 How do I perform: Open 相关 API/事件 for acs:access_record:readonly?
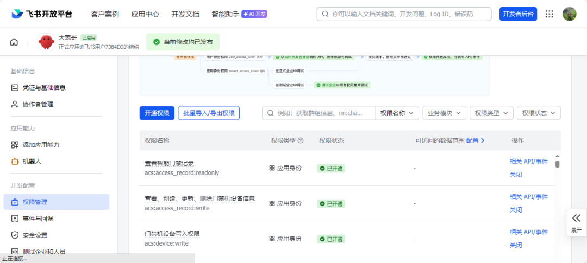pyautogui.click(x=529, y=162)
